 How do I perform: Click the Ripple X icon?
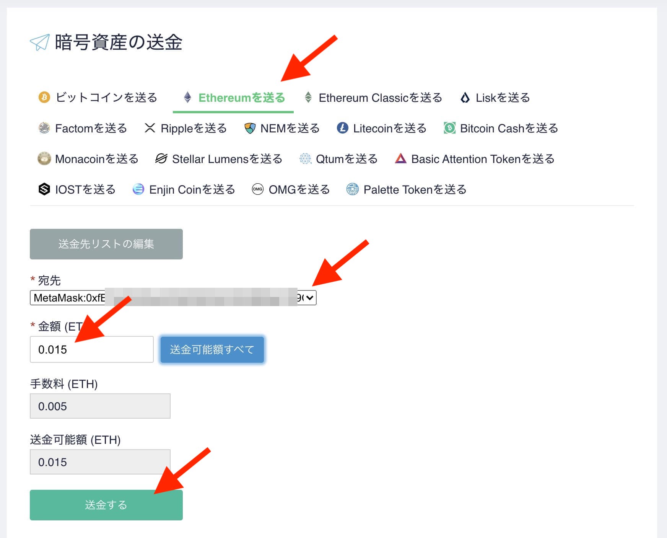150,128
